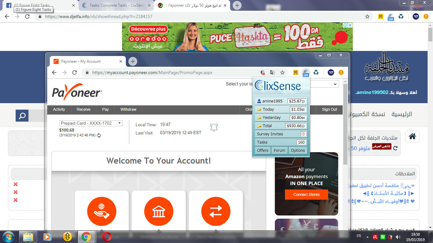Open the translate icon in Payoneer address bar

272,72
